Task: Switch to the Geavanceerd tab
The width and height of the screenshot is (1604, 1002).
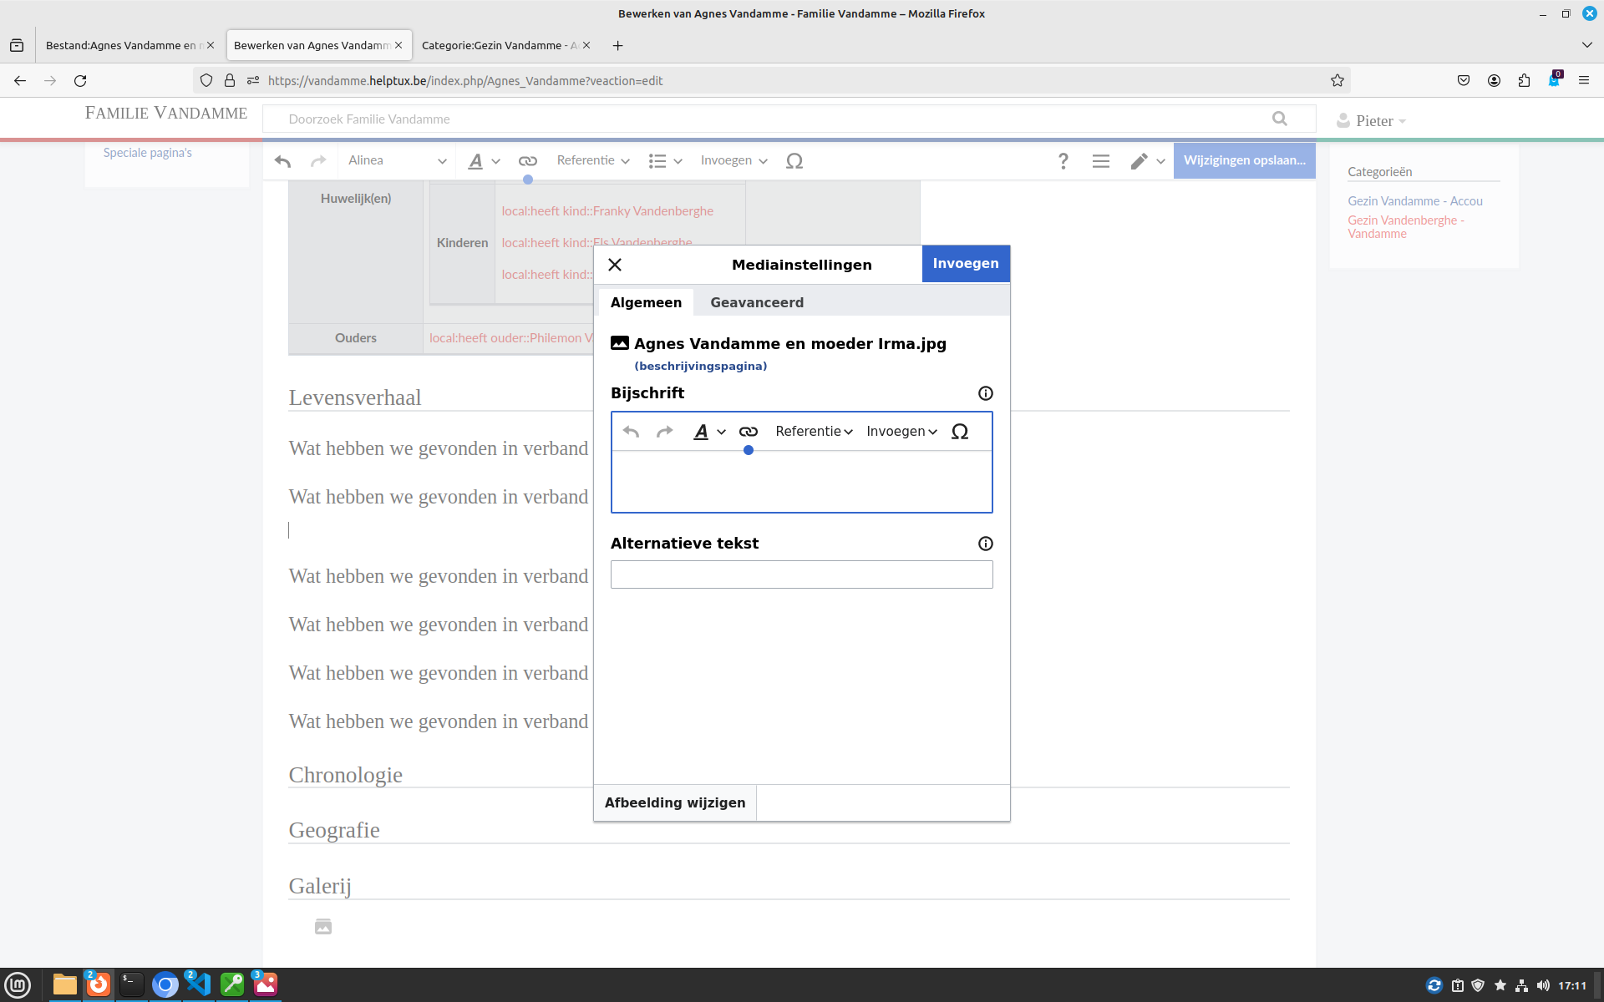Action: coord(756,302)
